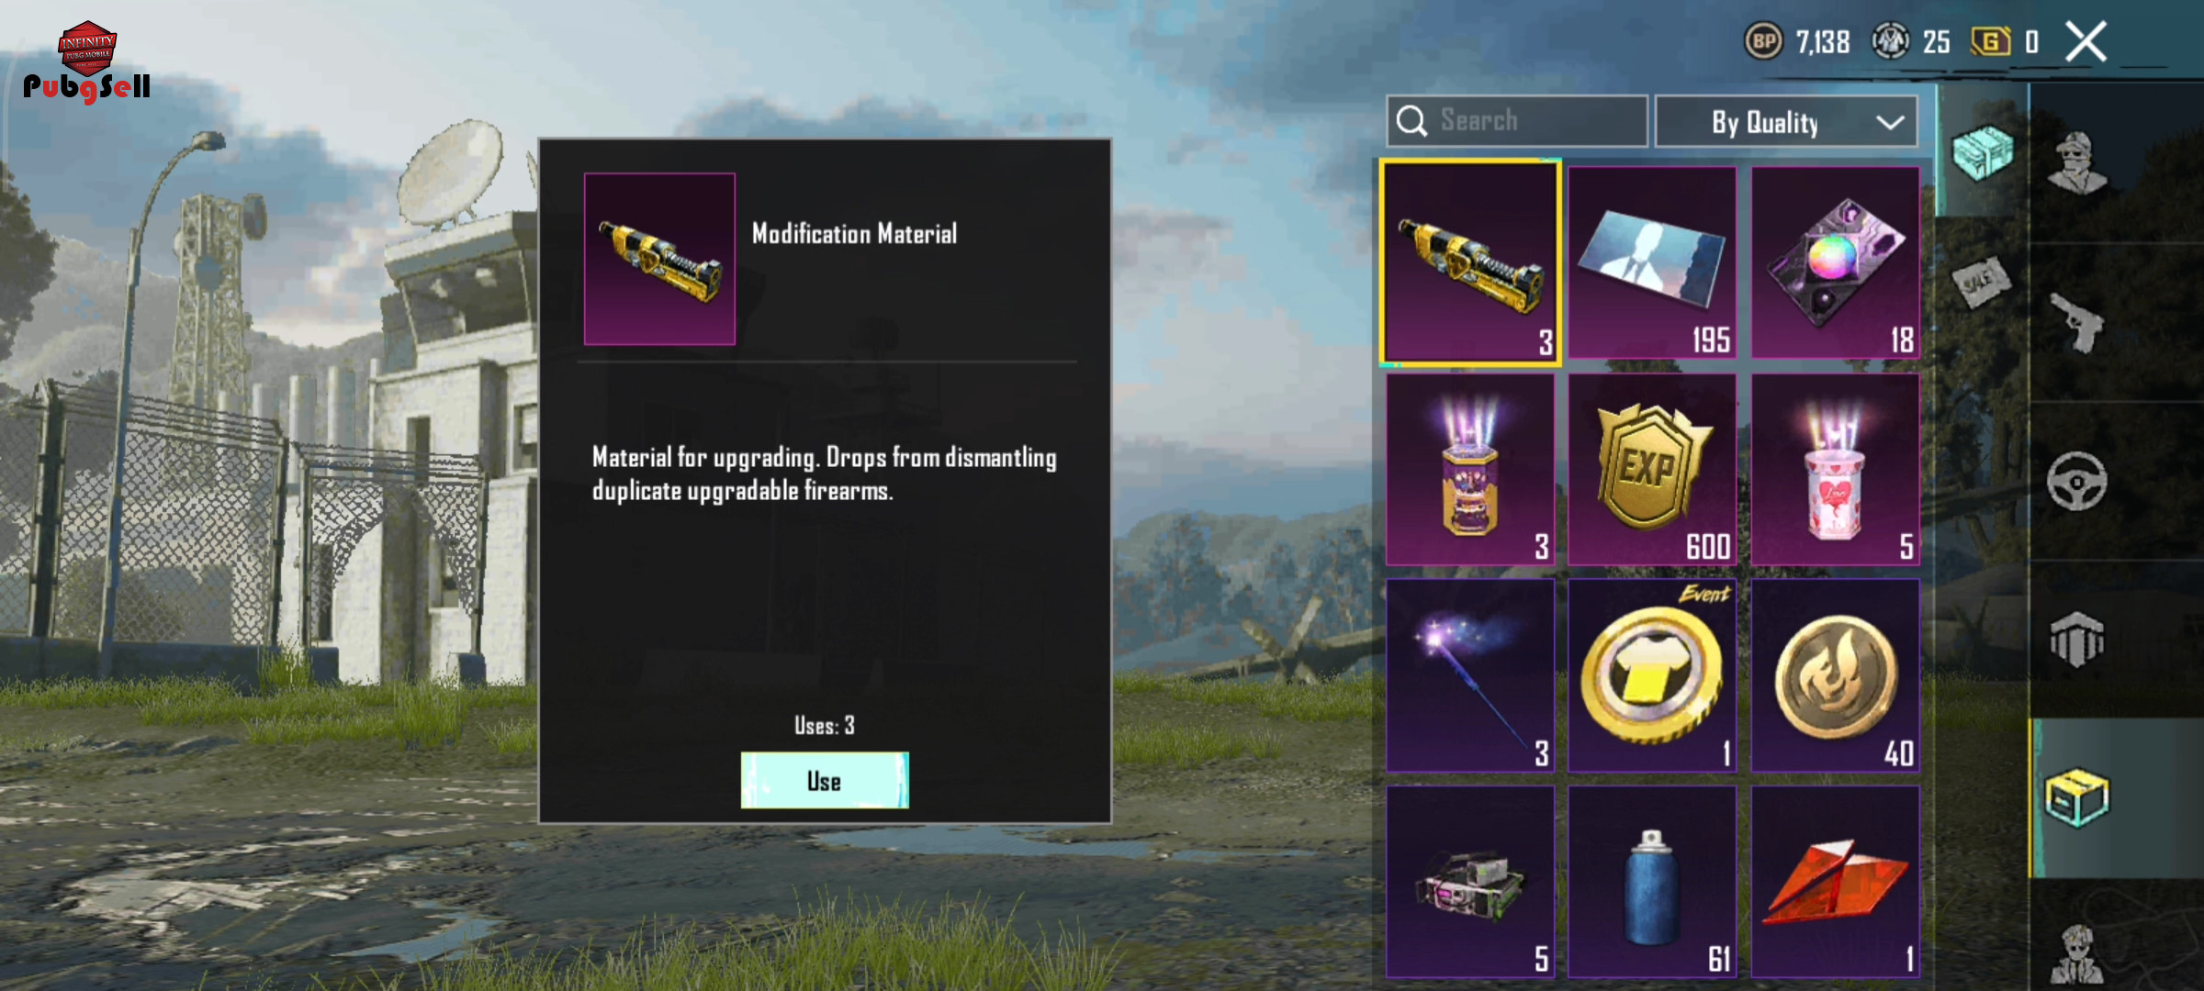Open the parachute category icon
This screenshot has height=991, width=2204.
[2077, 640]
